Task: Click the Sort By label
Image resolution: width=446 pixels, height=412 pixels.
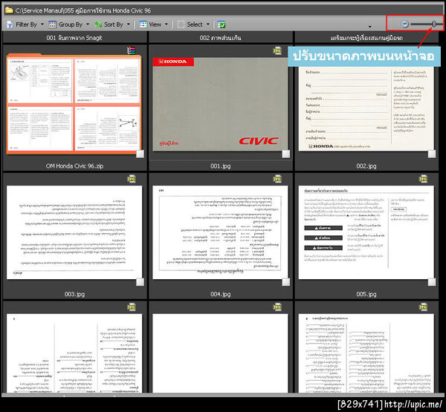Action: 114,24
